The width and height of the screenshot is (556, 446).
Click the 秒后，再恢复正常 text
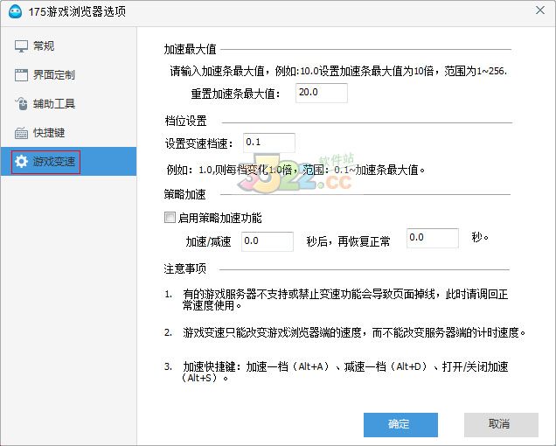tap(348, 242)
